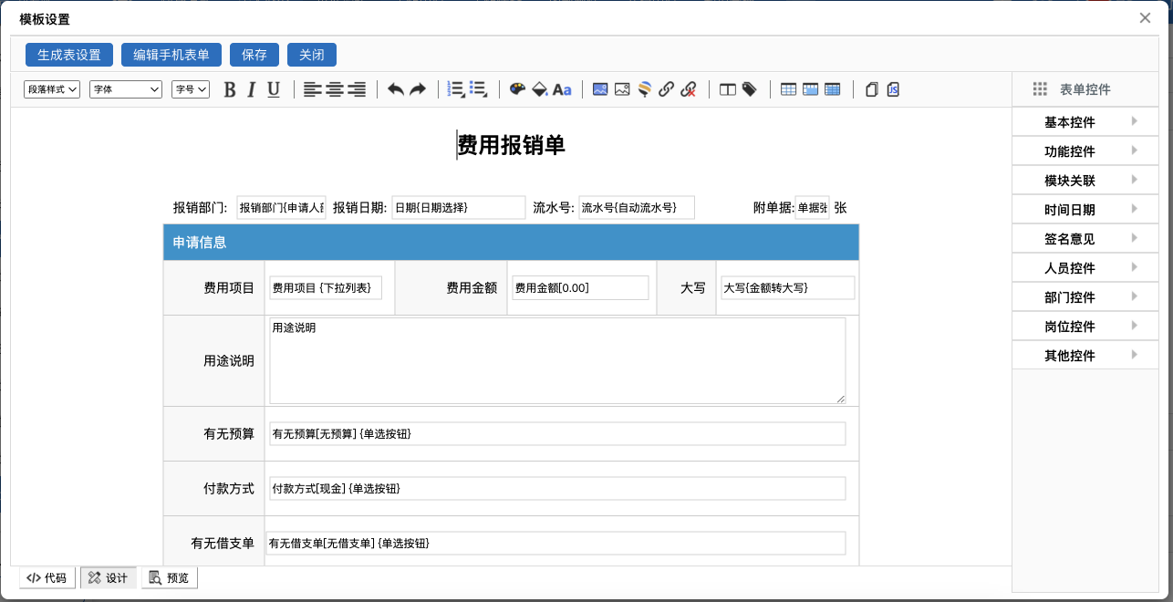Insert a table
The height and width of the screenshot is (602, 1173).
(x=787, y=89)
